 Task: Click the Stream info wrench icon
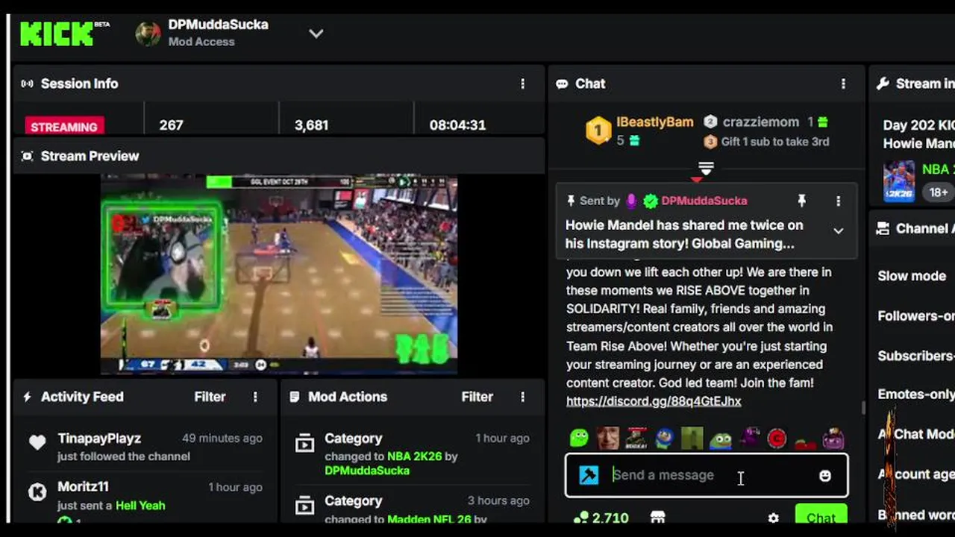[883, 84]
